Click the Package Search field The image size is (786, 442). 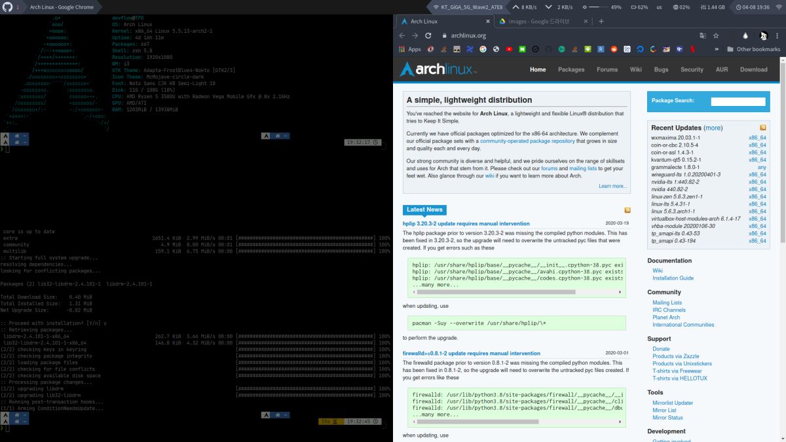point(738,101)
